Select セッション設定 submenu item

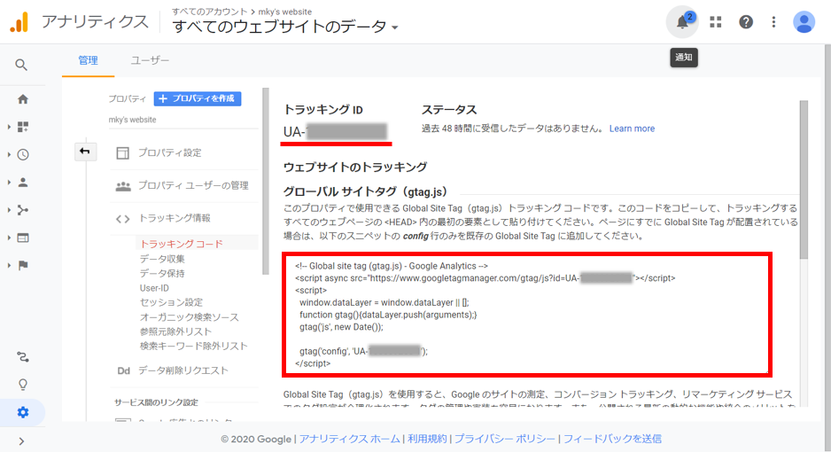[x=171, y=302]
